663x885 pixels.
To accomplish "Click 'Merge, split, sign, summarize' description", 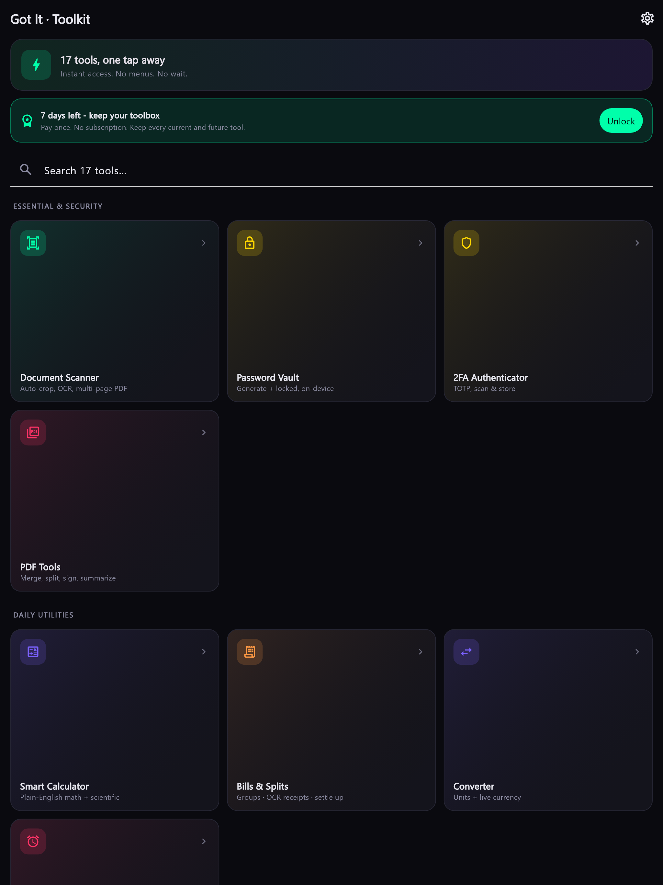I will coord(68,578).
